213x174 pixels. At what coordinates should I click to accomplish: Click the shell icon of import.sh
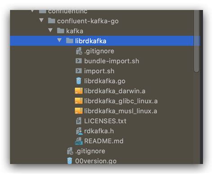click(x=79, y=71)
